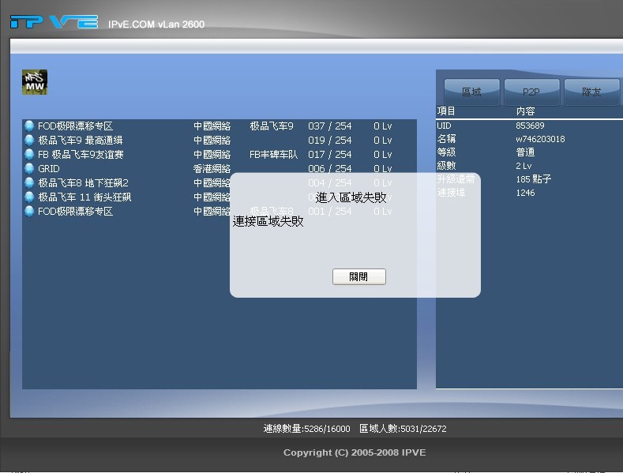Click the Copyright (C) 2005-2008 IPVE text
The width and height of the screenshot is (623, 473).
355,452
